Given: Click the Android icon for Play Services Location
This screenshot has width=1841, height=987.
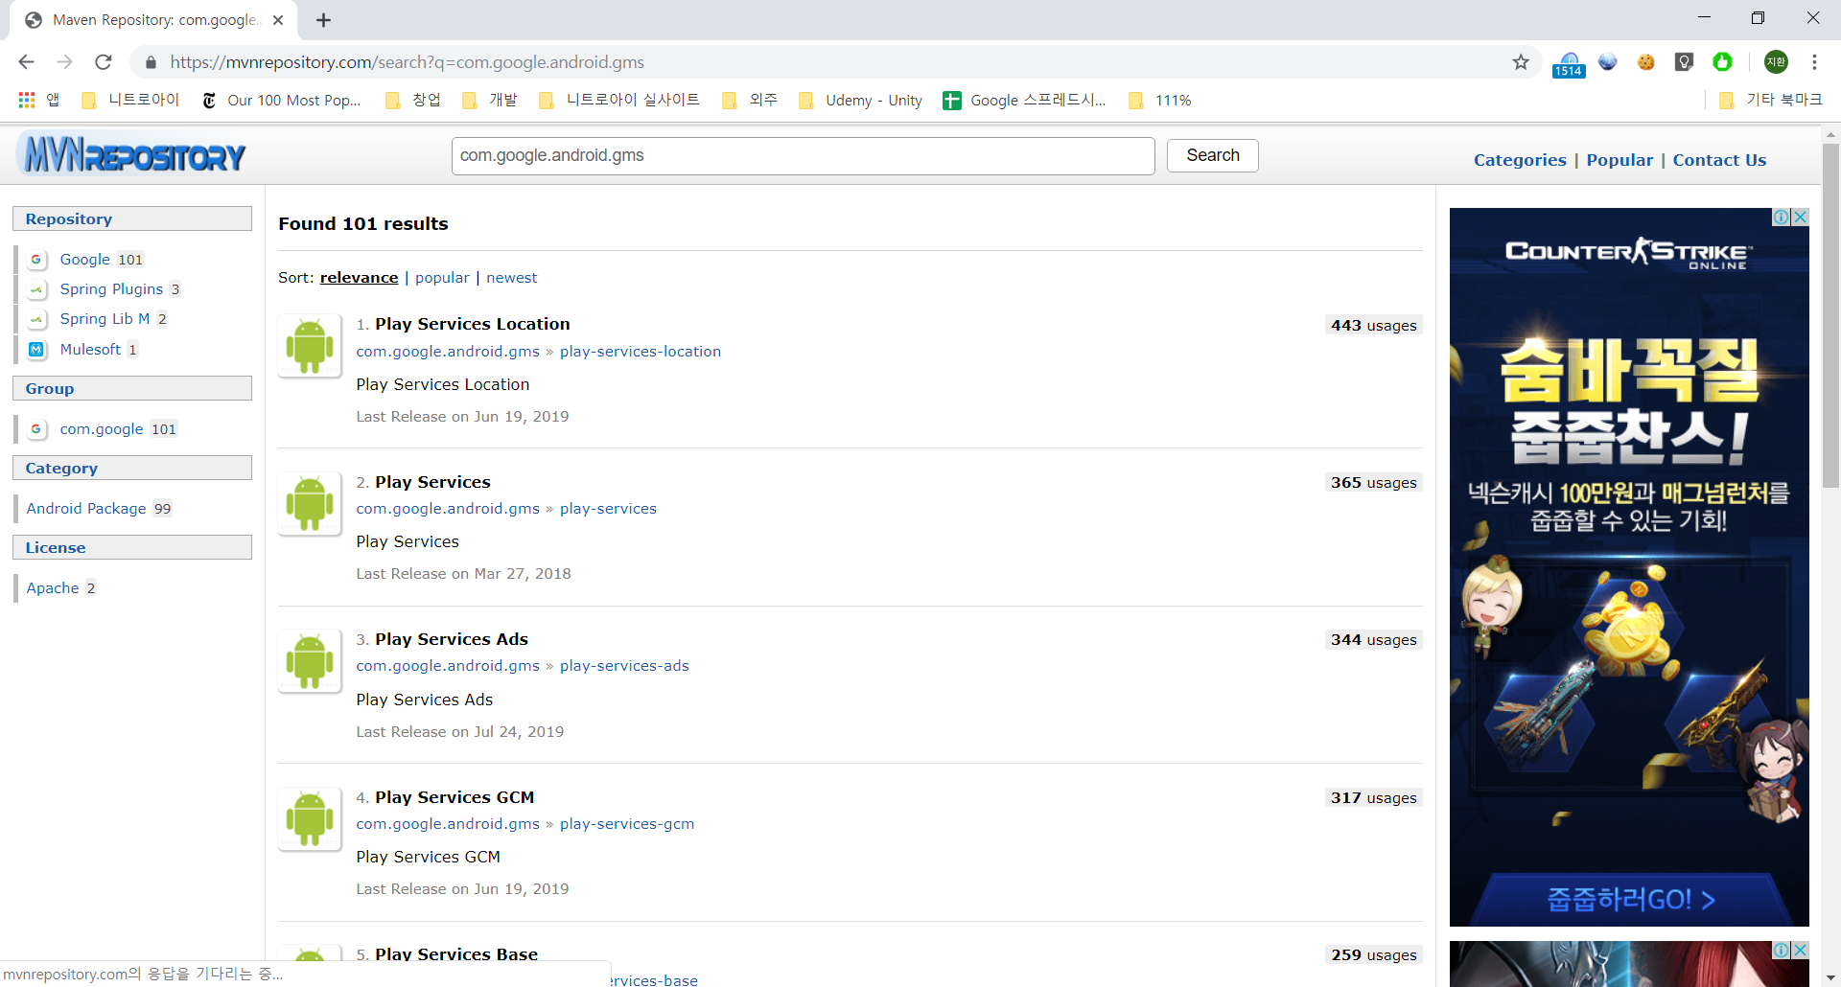Looking at the screenshot, I should coord(310,346).
